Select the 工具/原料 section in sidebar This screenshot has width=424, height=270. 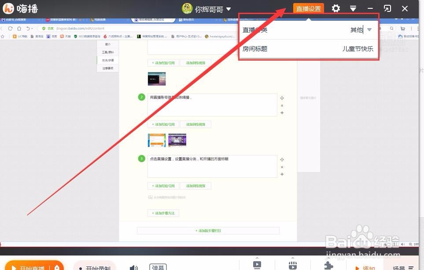[x=107, y=52]
